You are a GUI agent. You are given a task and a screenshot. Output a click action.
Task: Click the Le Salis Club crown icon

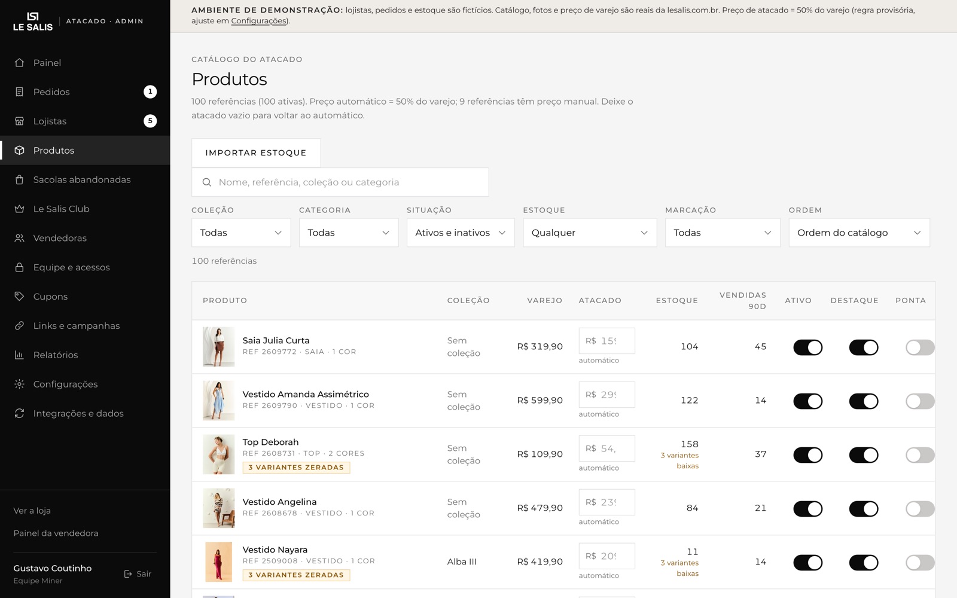[19, 209]
